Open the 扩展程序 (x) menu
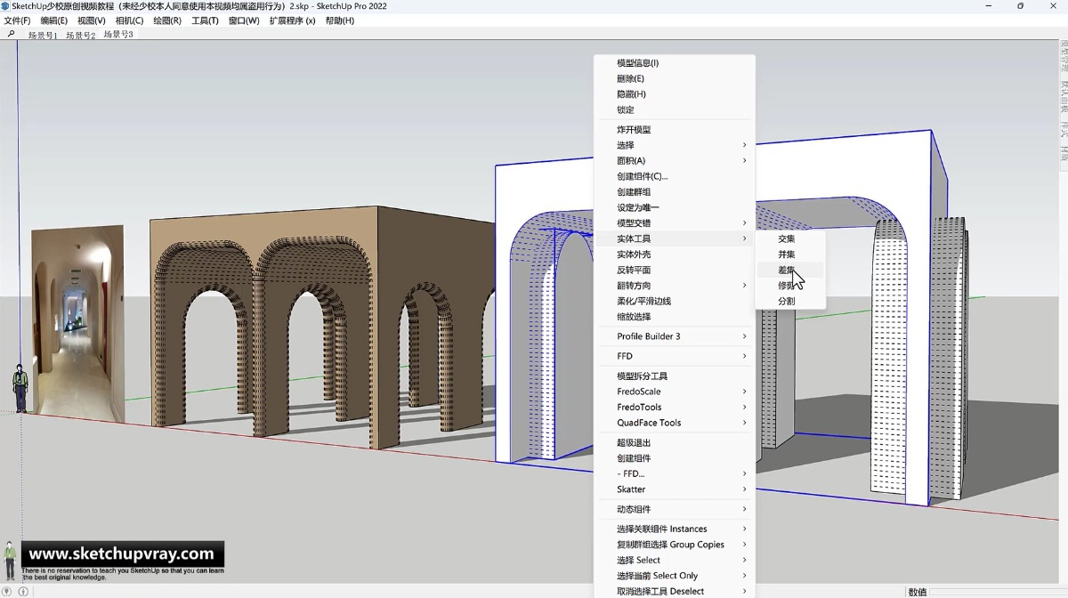The height and width of the screenshot is (598, 1068). tap(292, 20)
